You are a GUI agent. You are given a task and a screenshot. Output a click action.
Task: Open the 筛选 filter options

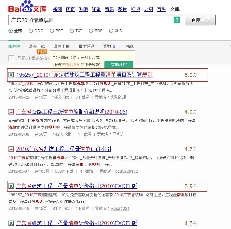(130, 47)
